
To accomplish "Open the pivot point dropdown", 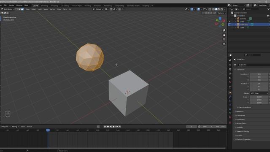I will tap(107, 9).
